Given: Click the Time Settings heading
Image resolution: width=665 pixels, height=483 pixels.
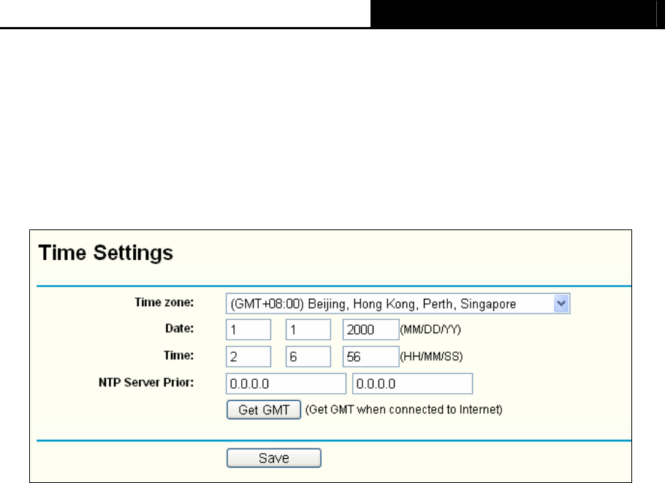Looking at the screenshot, I should [x=106, y=253].
